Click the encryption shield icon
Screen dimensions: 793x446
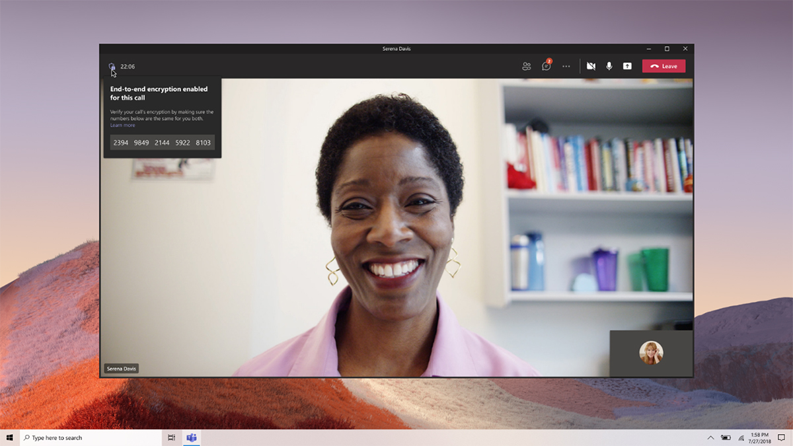point(112,66)
